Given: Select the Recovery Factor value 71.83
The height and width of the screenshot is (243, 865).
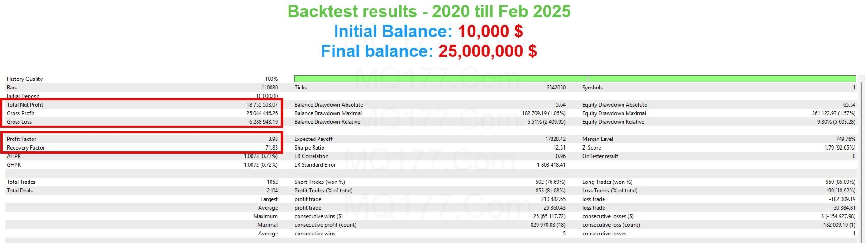Looking at the screenshot, I should [x=271, y=148].
